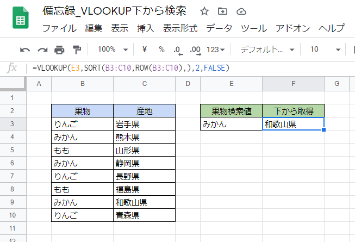Screen dimensions: 355x242
Task: Select row 11 header
Action: (13, 228)
